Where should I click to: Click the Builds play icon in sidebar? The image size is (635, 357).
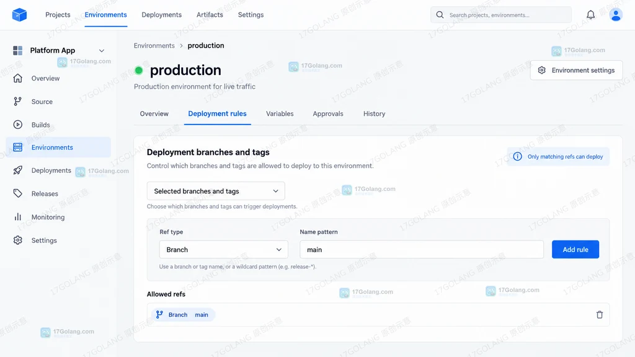point(18,125)
